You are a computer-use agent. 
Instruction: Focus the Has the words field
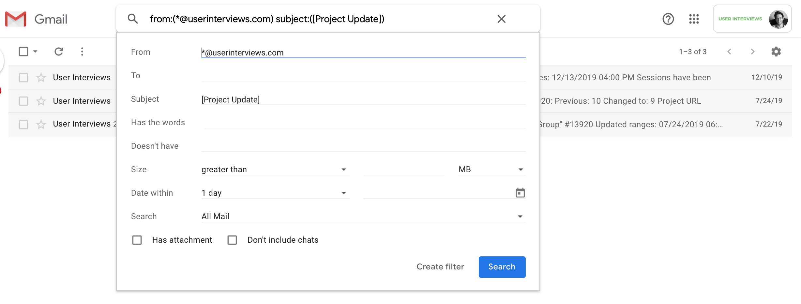point(364,123)
